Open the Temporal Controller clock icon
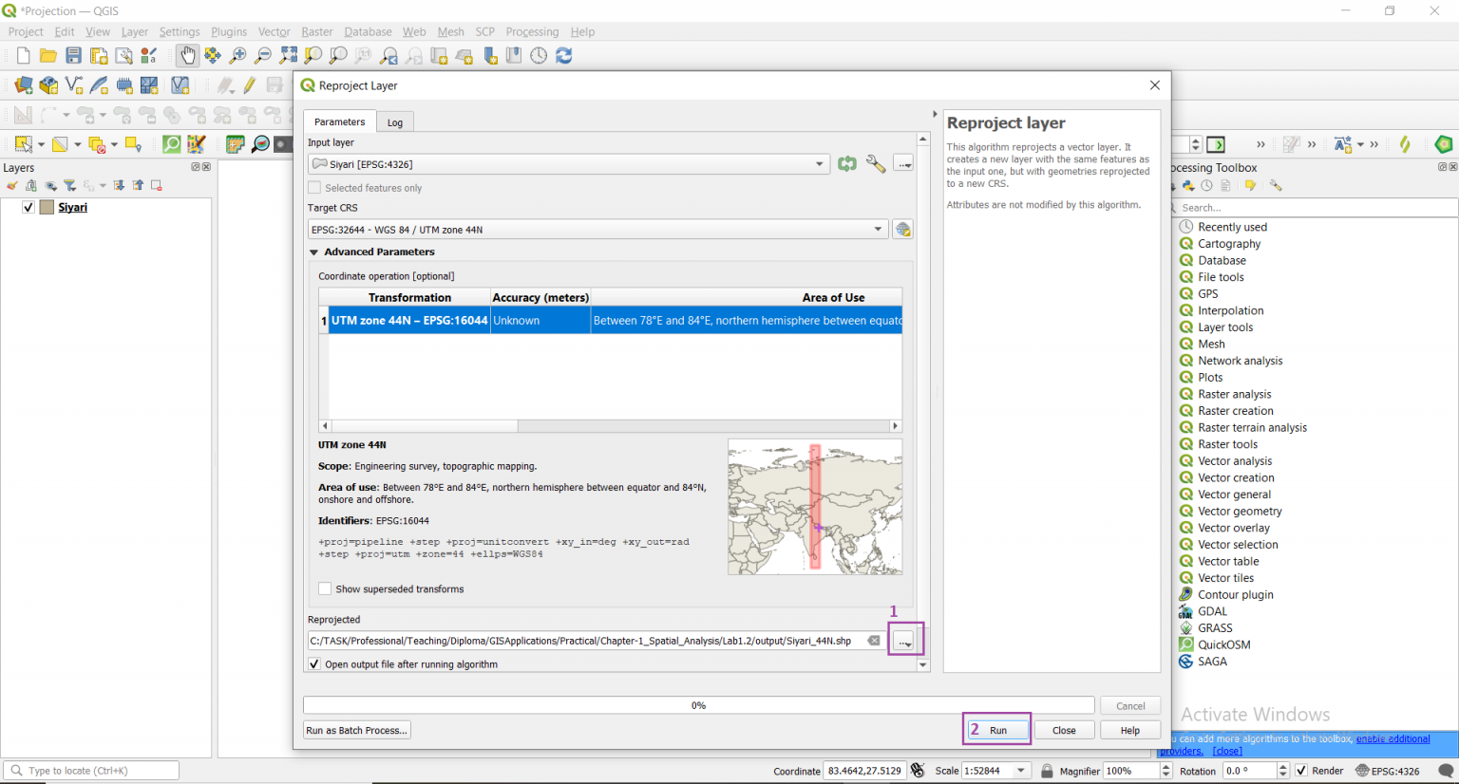Viewport: 1459px width, 784px height. click(538, 55)
